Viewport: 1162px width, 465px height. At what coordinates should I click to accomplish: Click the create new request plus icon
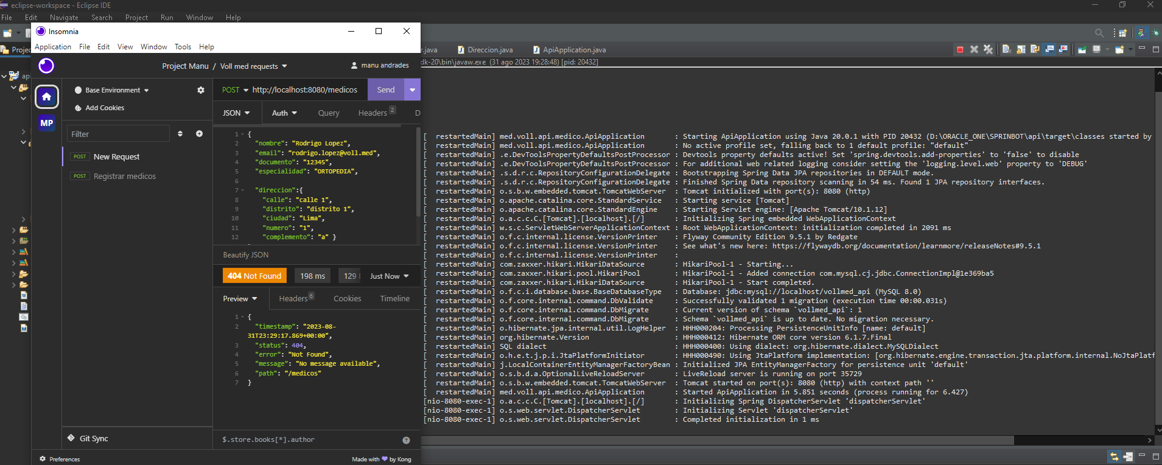pyautogui.click(x=199, y=134)
